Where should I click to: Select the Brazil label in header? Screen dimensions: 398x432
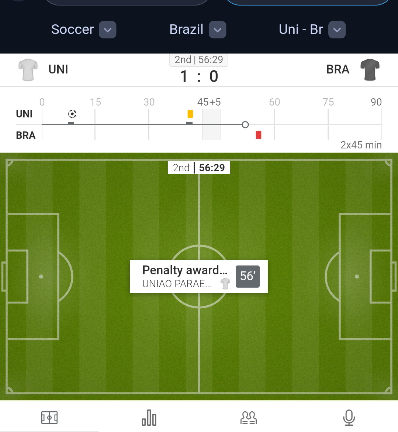[x=186, y=30]
